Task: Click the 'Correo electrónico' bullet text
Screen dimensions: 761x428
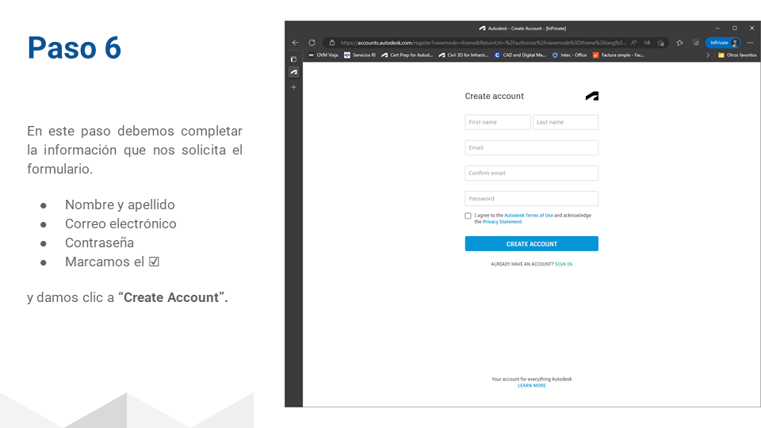Action: coord(120,224)
